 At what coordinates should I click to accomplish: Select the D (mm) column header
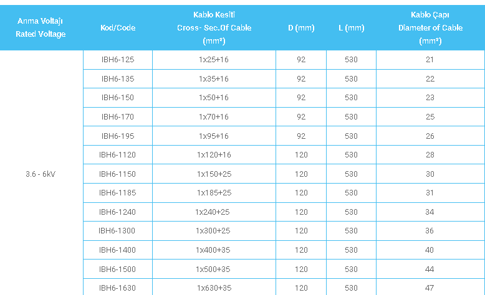(301, 28)
